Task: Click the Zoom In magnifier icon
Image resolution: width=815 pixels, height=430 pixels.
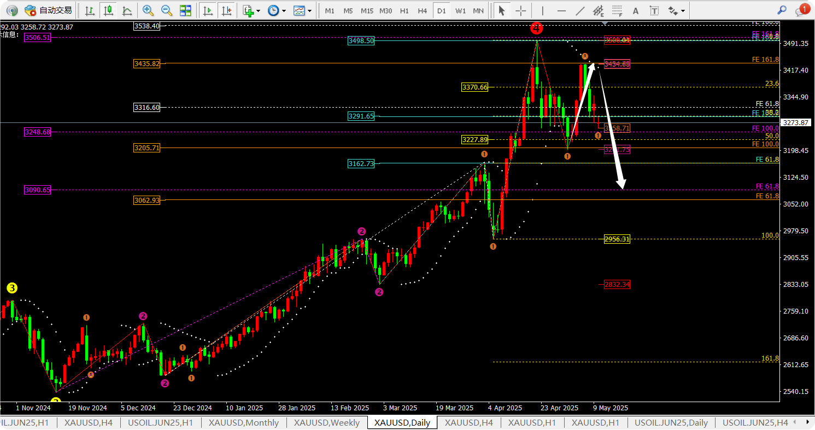Action: point(148,10)
